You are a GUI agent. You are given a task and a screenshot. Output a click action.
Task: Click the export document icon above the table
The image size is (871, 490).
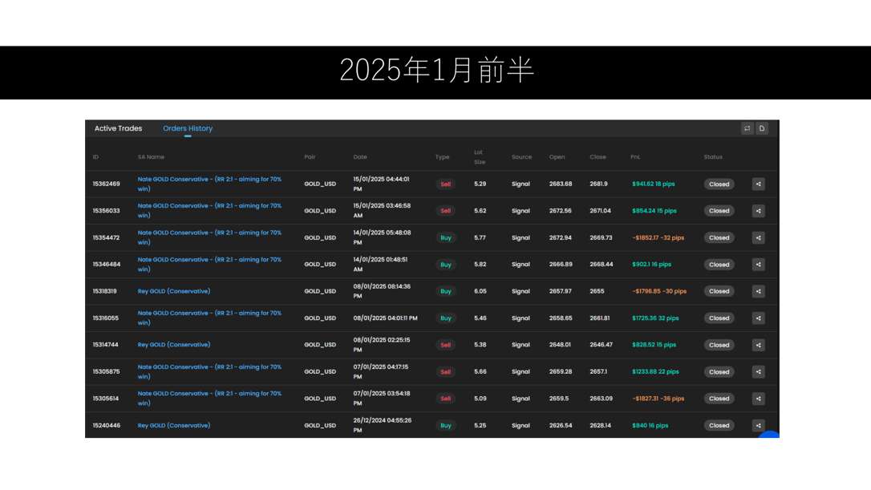tap(762, 128)
